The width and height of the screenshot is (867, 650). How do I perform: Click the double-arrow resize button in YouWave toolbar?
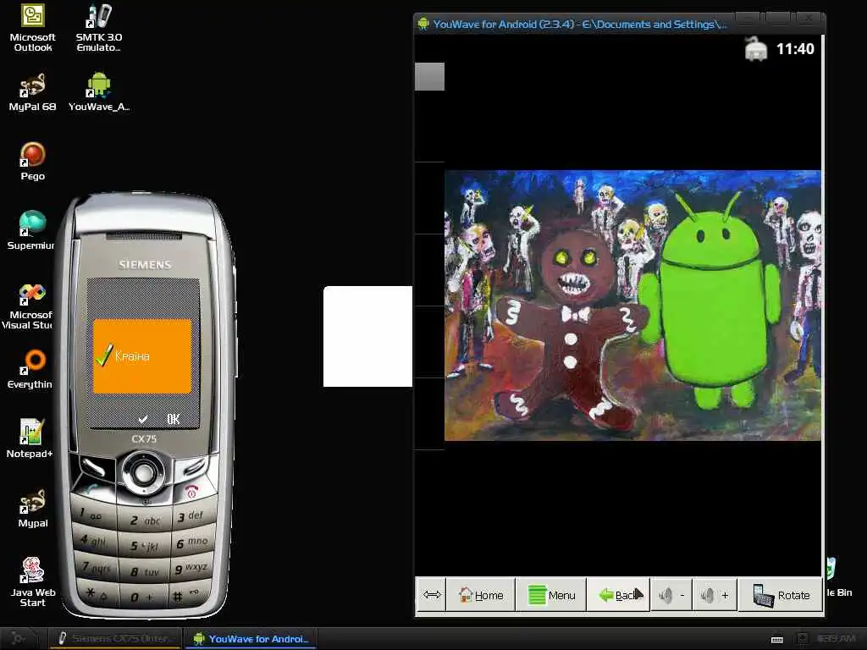[x=431, y=595]
